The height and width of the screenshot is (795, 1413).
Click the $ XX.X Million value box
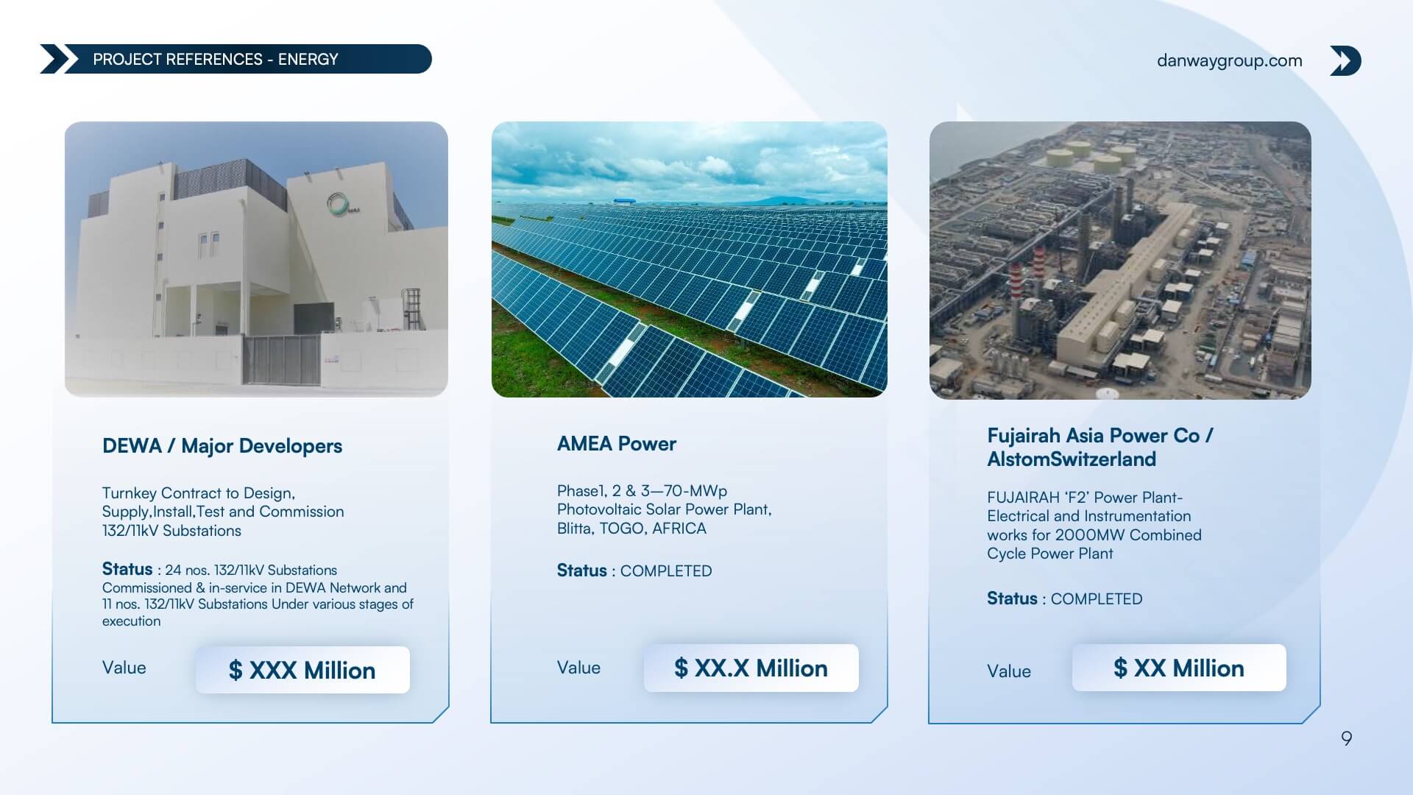pos(751,668)
